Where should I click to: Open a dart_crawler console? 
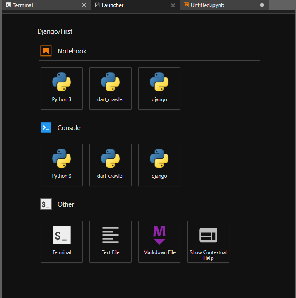111,165
